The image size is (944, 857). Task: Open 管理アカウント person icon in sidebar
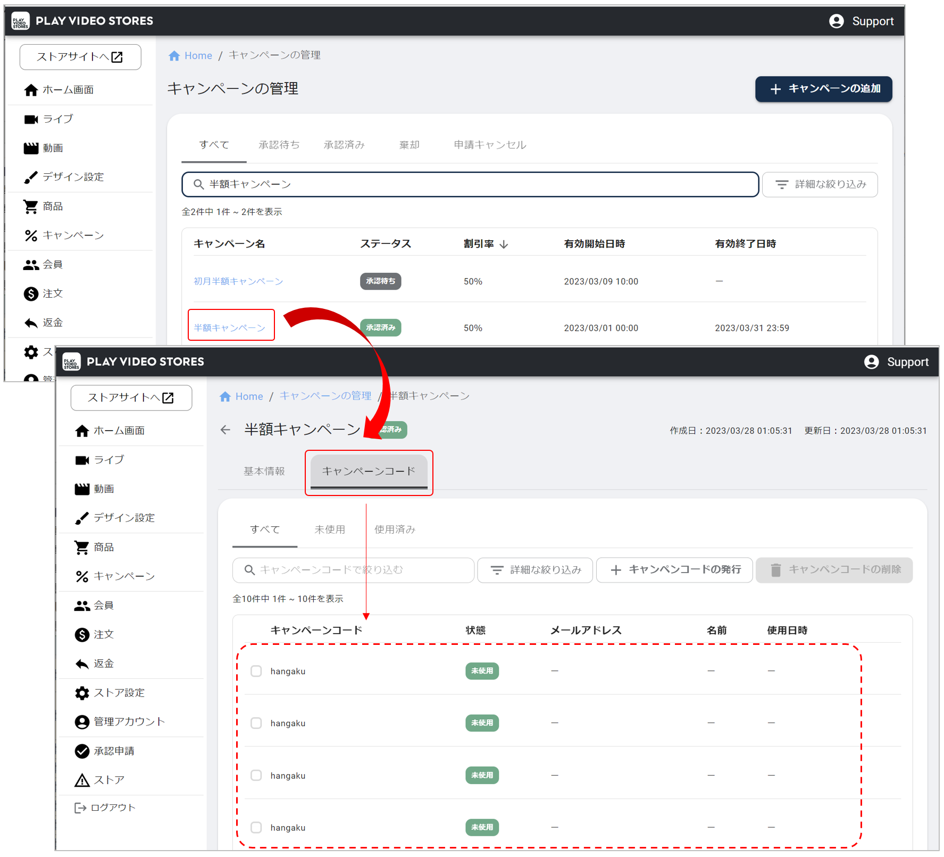pos(82,722)
